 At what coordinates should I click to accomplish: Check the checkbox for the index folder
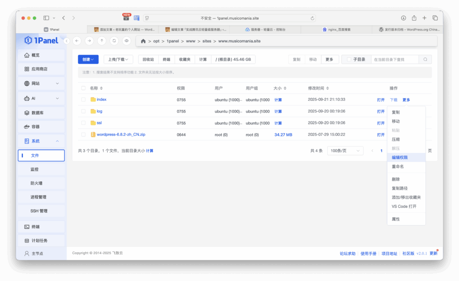(83, 99)
